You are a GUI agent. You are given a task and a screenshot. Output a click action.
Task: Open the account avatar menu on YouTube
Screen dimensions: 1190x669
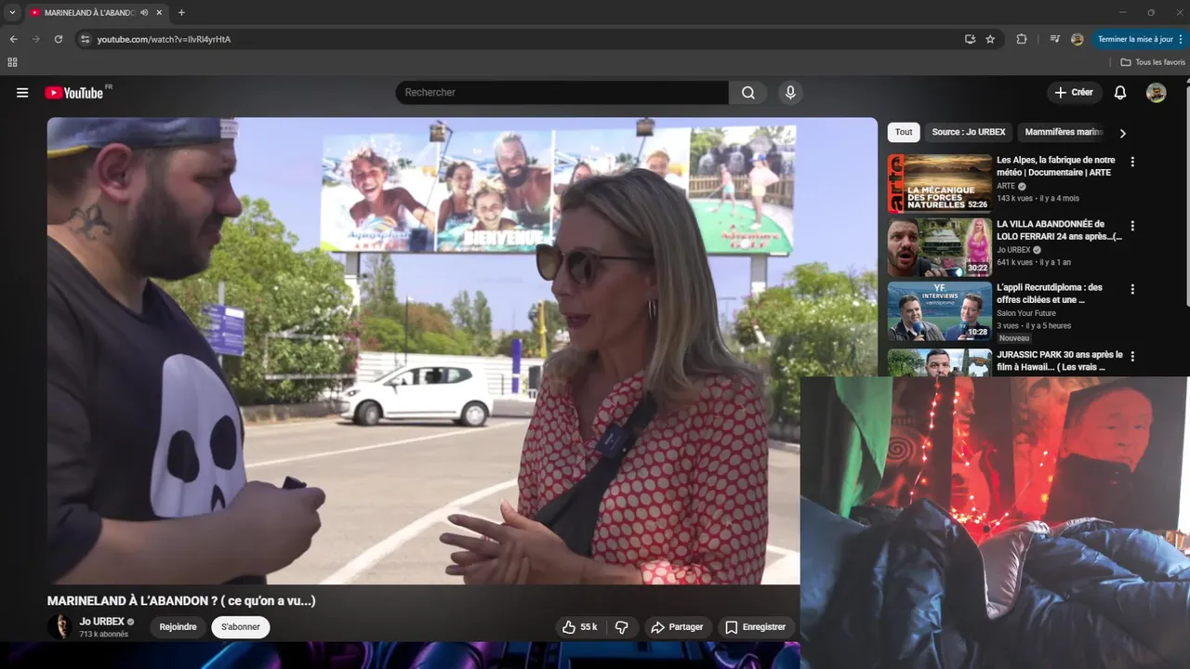point(1156,93)
